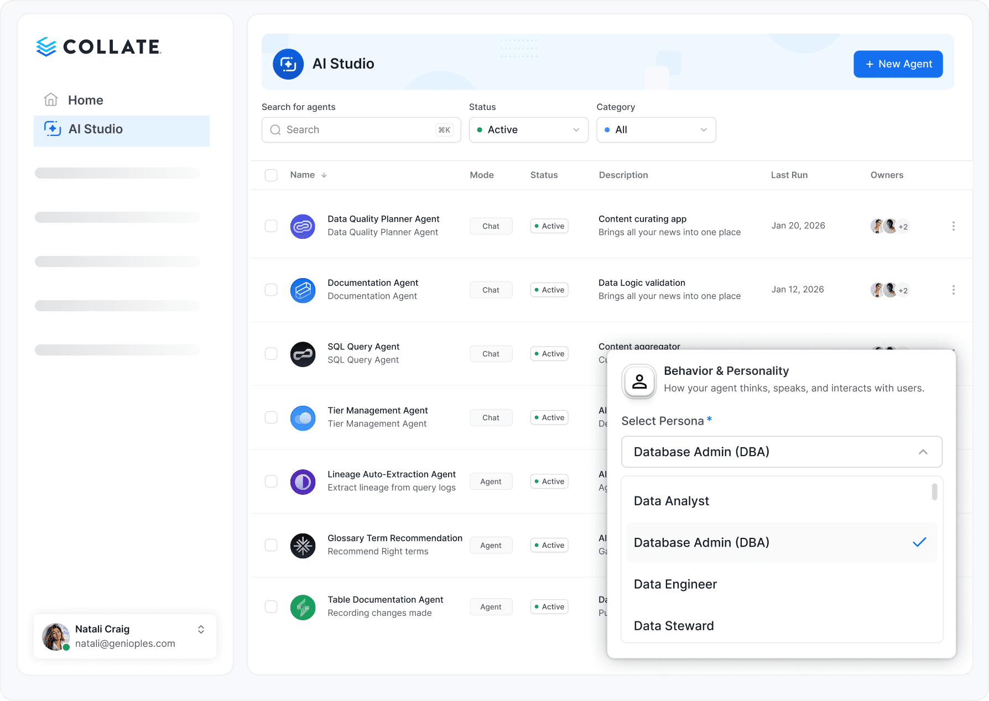Open the Status filter dropdown showing Active
The height and width of the screenshot is (701, 989).
(x=528, y=130)
